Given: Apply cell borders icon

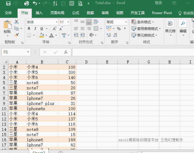Looking at the screenshot, I should (x=29, y=35).
